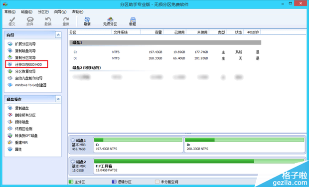Choose 删除所有分区 disk operation
The height and width of the screenshot is (187, 309).
pos(21,115)
